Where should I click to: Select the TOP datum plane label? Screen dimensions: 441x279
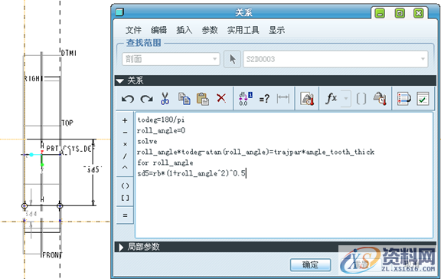(x=67, y=123)
